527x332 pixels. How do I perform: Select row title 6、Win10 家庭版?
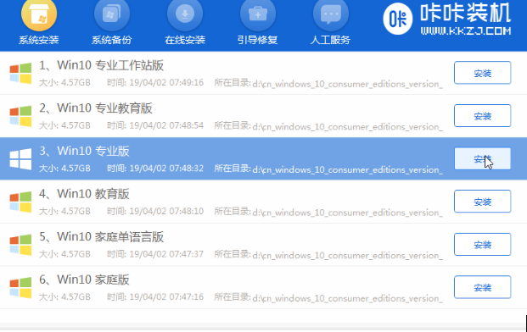(x=84, y=279)
